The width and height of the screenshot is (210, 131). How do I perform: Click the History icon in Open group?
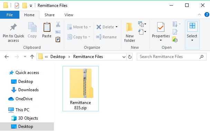[175, 39]
